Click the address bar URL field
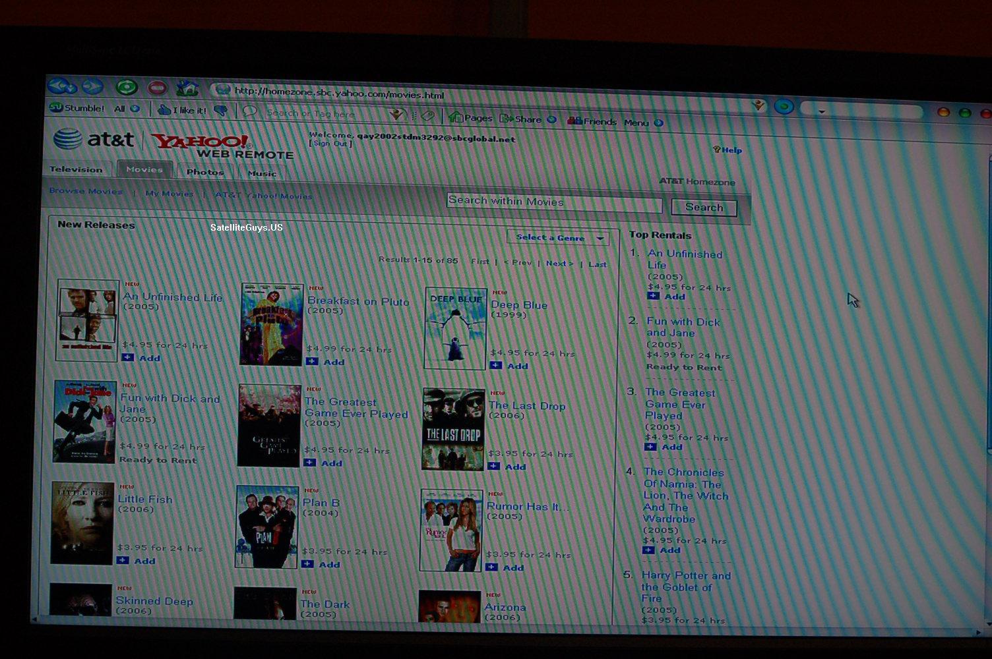992x659 pixels. click(x=488, y=97)
